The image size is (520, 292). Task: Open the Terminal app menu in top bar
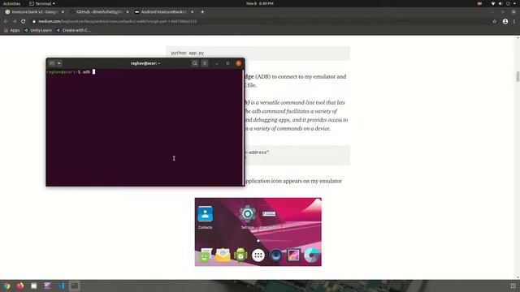42,3
